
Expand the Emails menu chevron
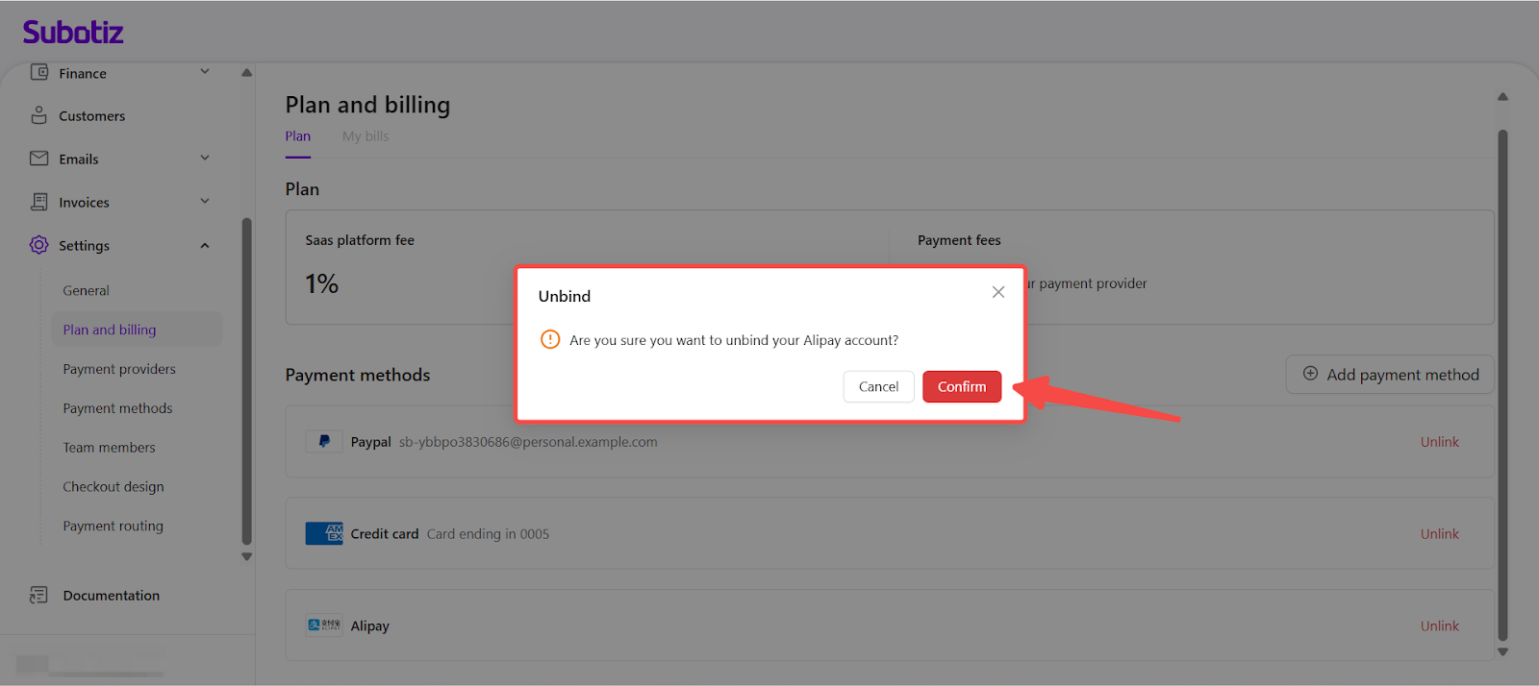205,158
